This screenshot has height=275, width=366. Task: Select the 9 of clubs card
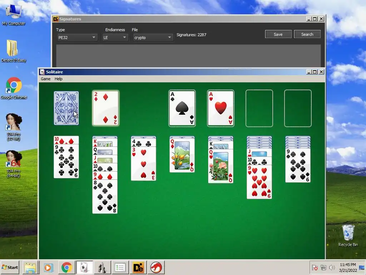click(66, 161)
